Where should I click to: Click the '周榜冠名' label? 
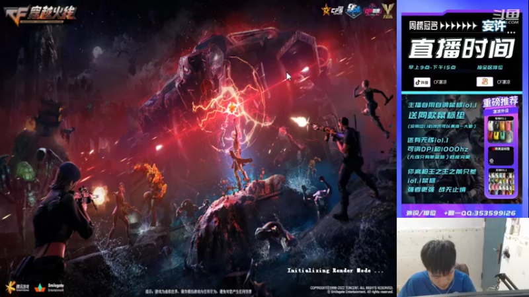point(423,26)
